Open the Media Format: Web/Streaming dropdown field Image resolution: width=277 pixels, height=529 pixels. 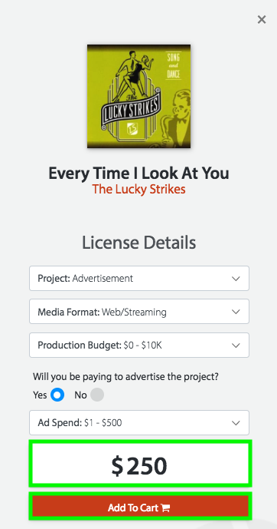coord(139,312)
